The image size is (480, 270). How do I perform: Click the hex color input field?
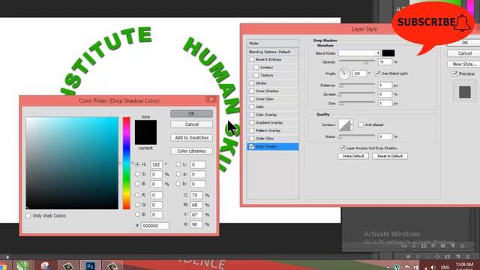155,226
